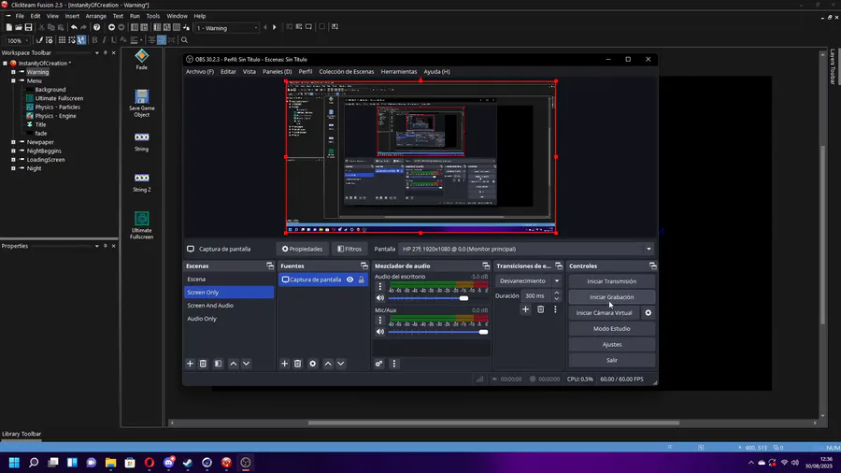841x473 pixels.
Task: Open Archivo (F) menu in OBS
Action: [200, 71]
